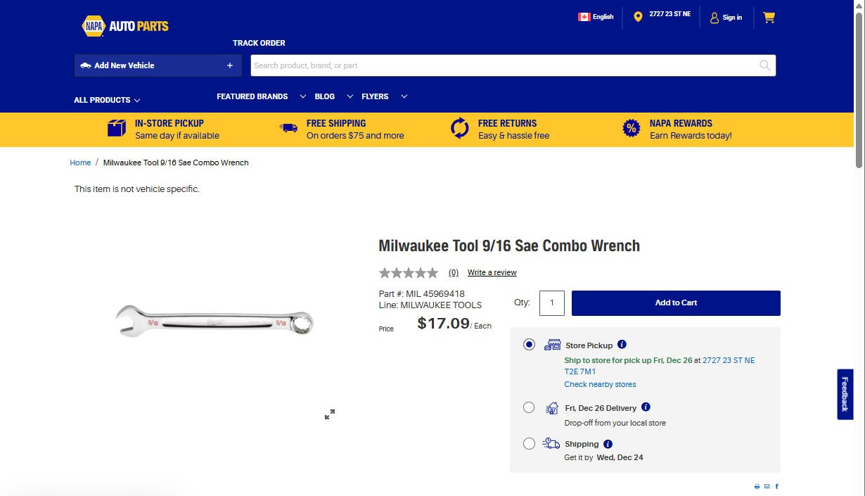Click the Check nearby stores link
This screenshot has height=496, width=865.
[x=600, y=384]
